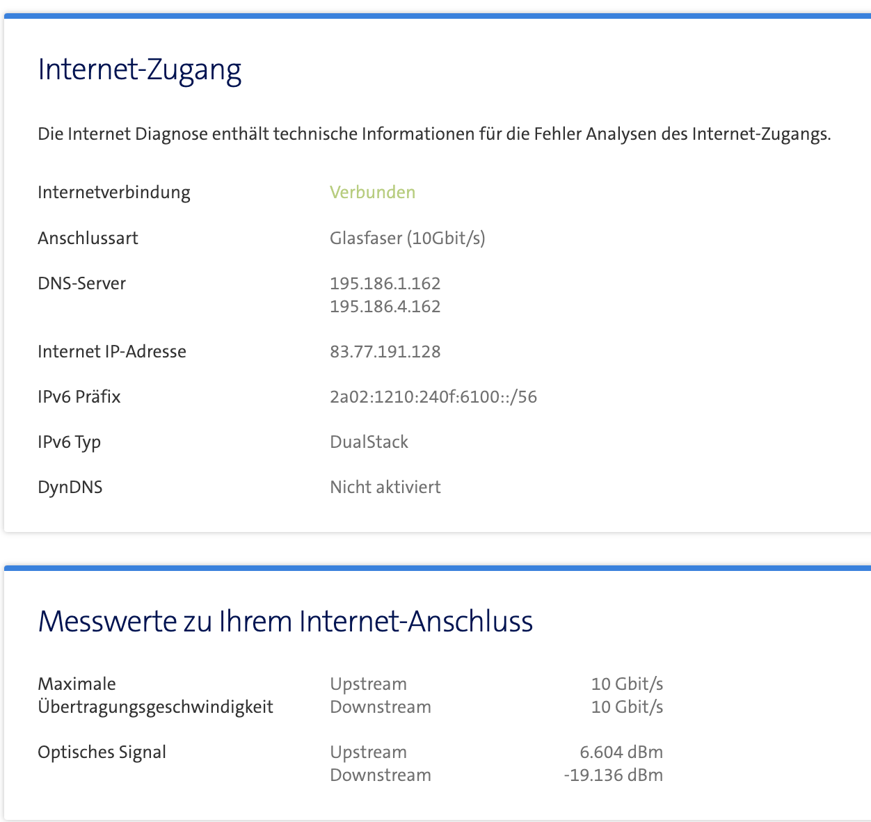Click the IPv6 prefix value 2a02:1210:240f:6100::/56

point(433,397)
